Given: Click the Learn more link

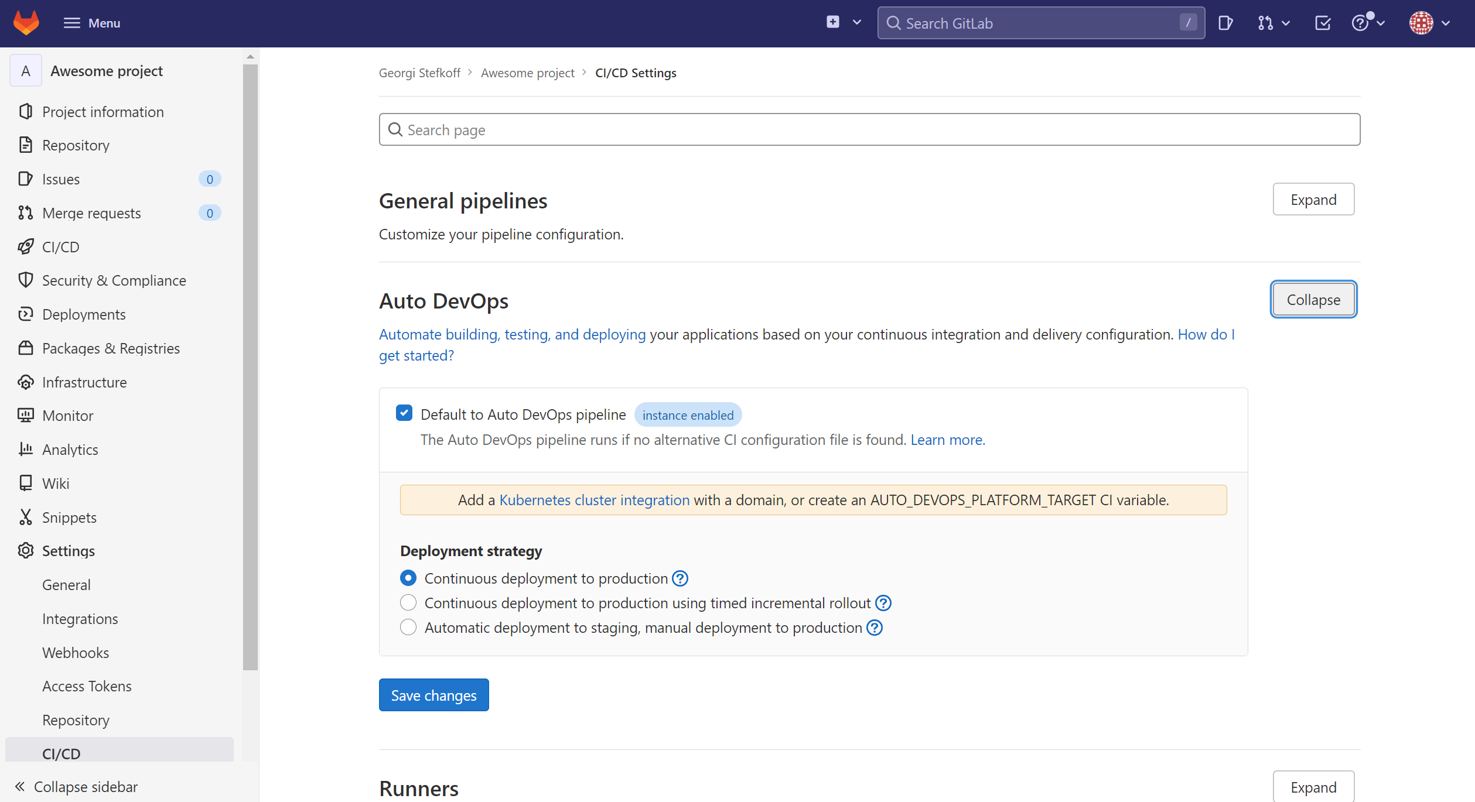Looking at the screenshot, I should click(948, 440).
